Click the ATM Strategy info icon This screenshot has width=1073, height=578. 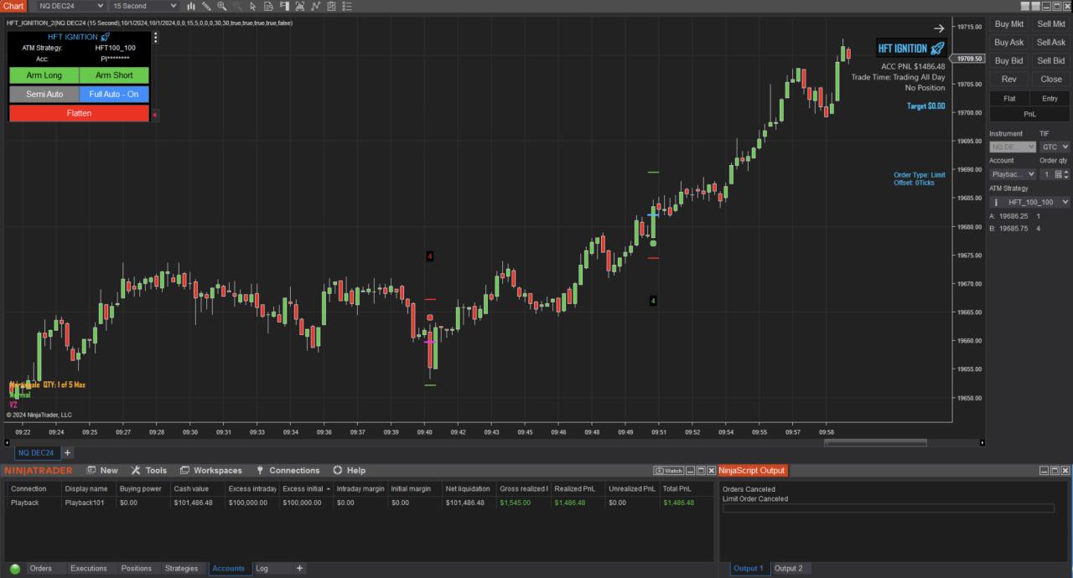tap(995, 202)
